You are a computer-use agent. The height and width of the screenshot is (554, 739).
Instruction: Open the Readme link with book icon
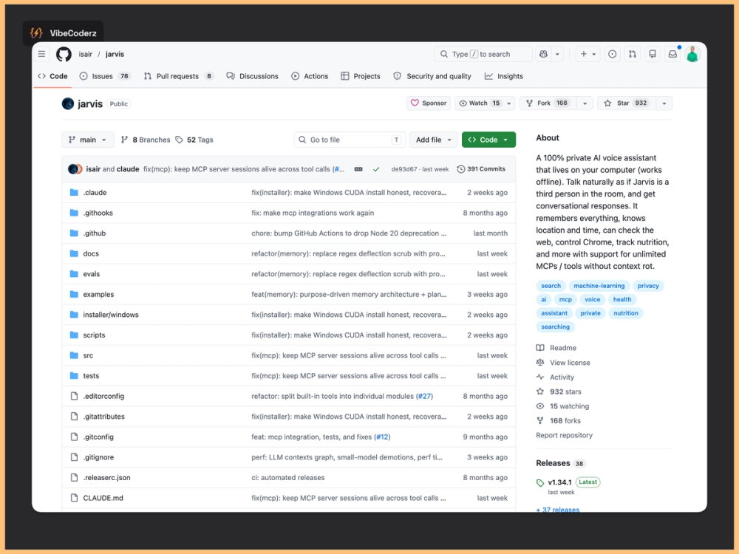pyautogui.click(x=556, y=348)
